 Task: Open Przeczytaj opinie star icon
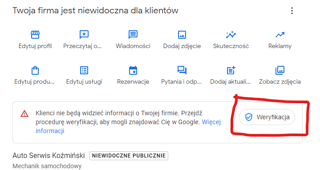click(84, 35)
